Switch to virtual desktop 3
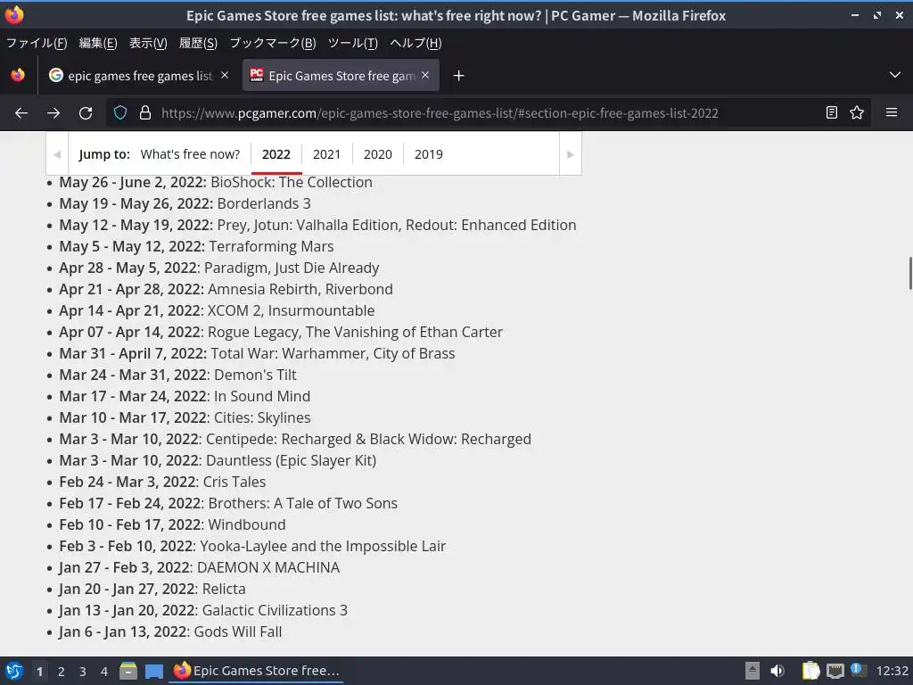The width and height of the screenshot is (913, 685). [83, 672]
